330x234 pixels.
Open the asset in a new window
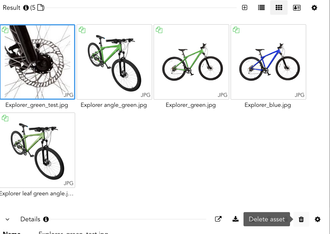pos(218,219)
